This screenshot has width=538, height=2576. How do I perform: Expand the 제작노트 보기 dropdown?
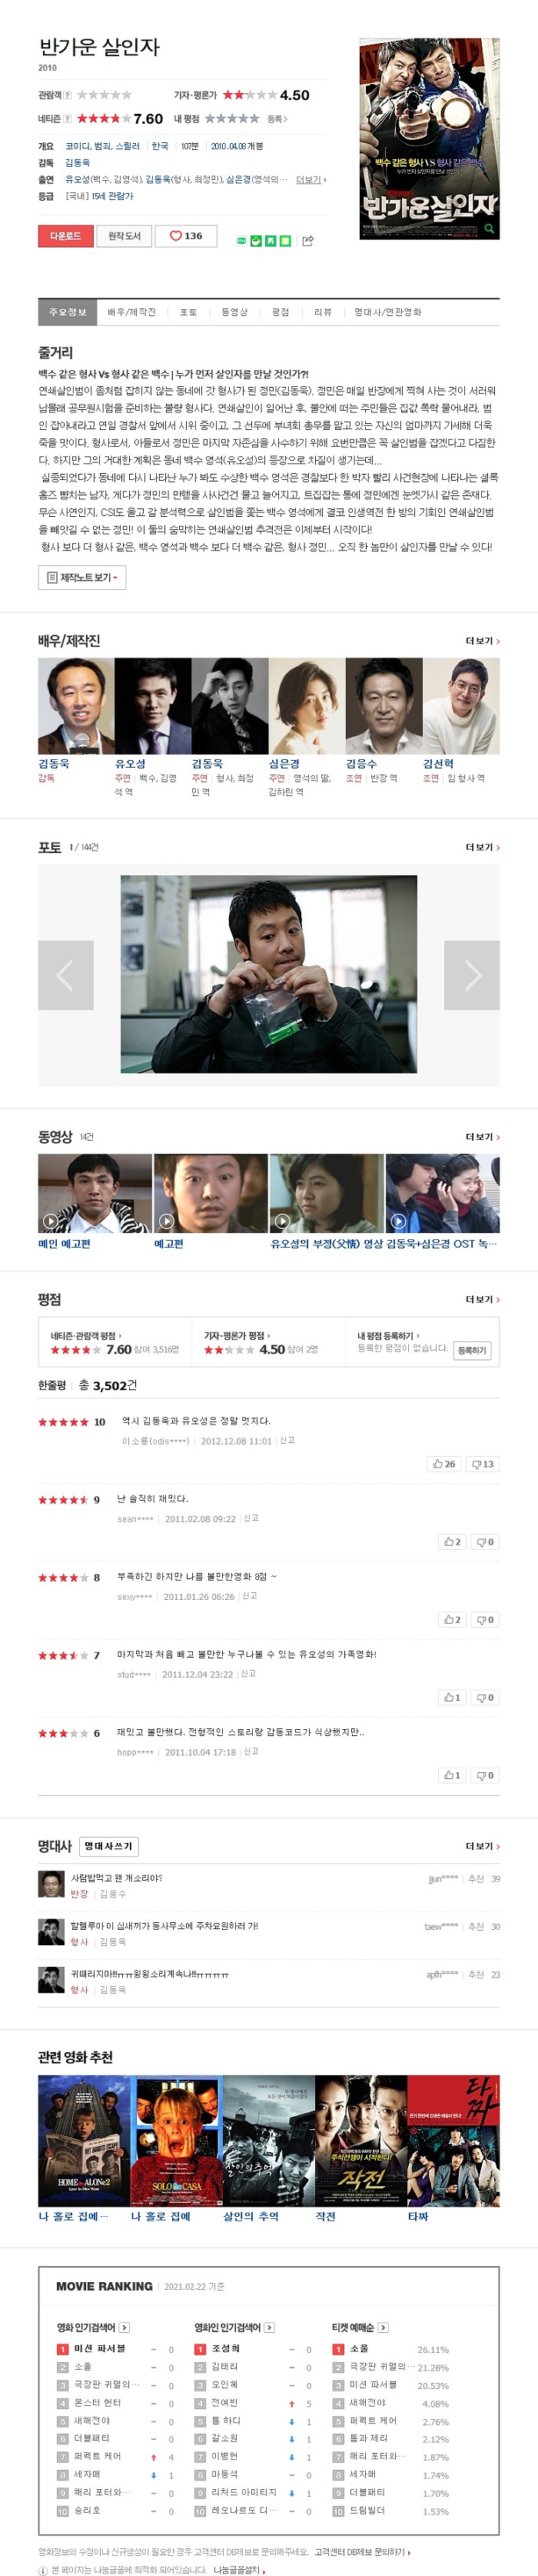pos(82,577)
